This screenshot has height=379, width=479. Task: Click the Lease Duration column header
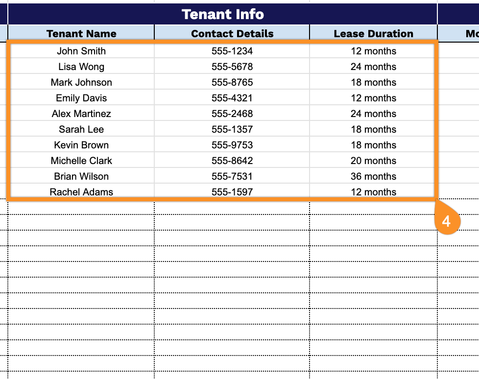click(x=373, y=33)
